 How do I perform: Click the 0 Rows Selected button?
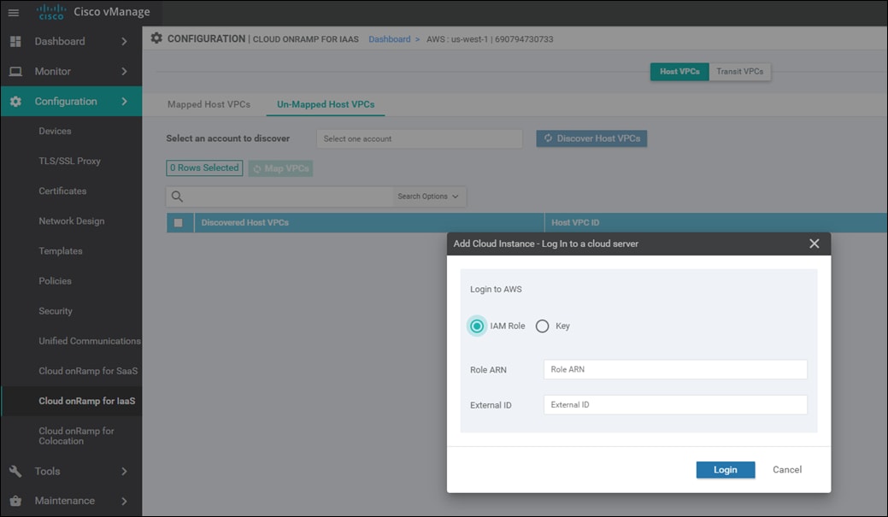tap(204, 167)
